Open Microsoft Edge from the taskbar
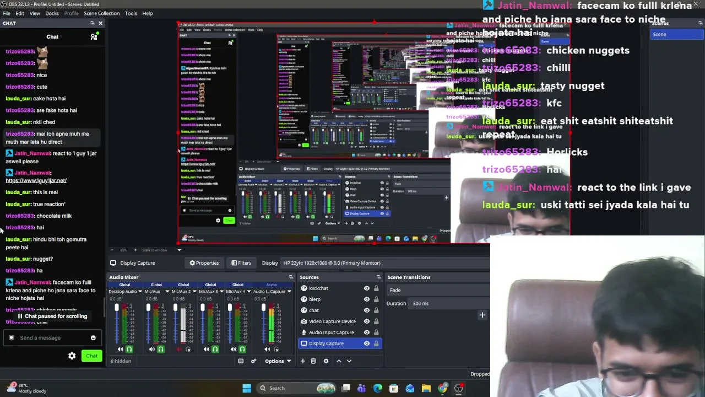 pyautogui.click(x=377, y=388)
